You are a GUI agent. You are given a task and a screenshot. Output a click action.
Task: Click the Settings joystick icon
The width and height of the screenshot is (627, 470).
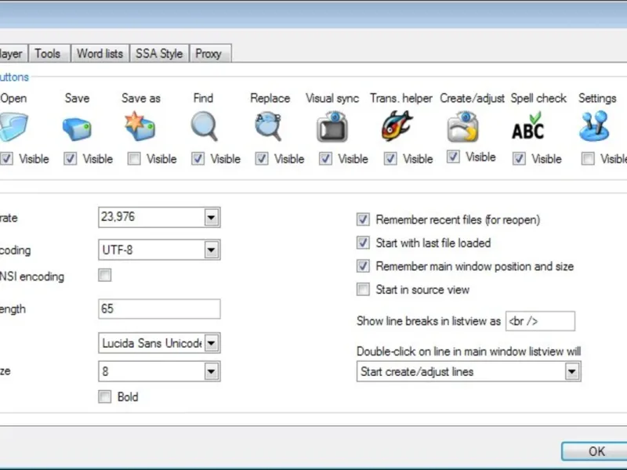point(594,126)
